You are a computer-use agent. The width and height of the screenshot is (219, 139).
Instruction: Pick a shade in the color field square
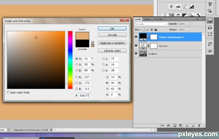click(x=36, y=60)
